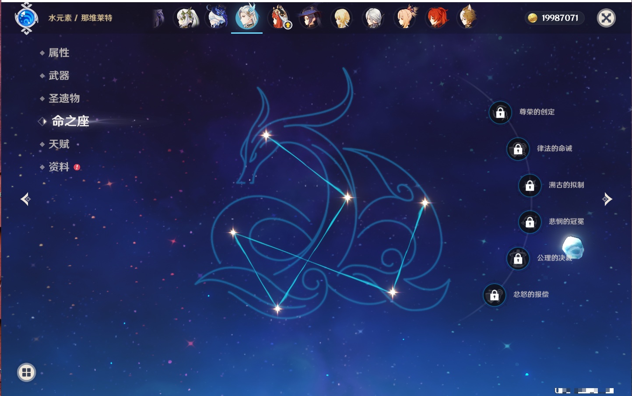Open the 资料 profile menu
This screenshot has height=396, width=632.
point(59,167)
